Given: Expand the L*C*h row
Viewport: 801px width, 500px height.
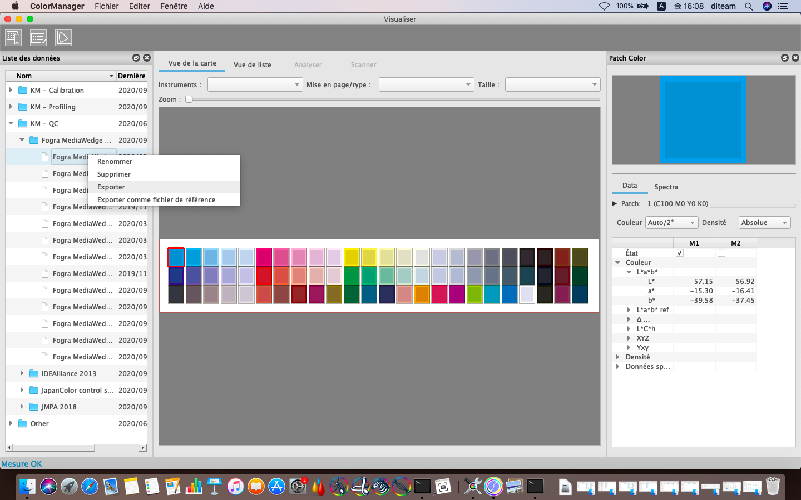Looking at the screenshot, I should pos(629,328).
